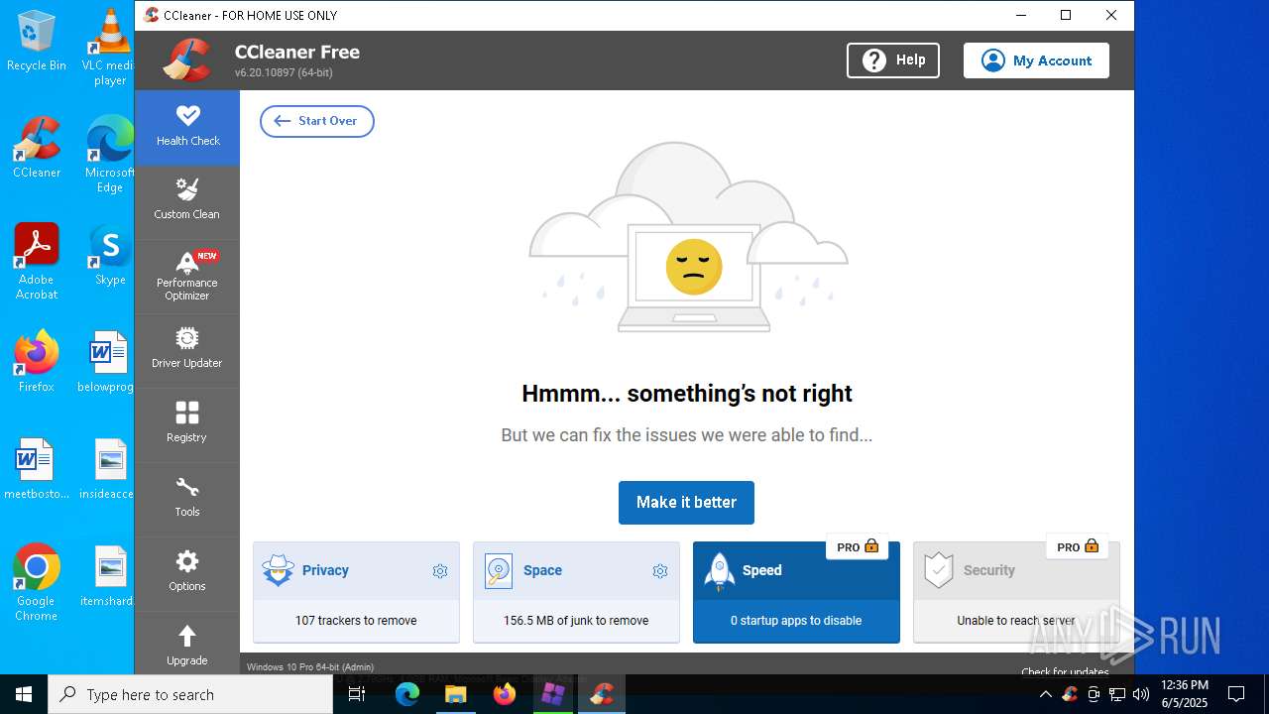Open the Health Check section
The height and width of the screenshot is (714, 1269).
coord(187,127)
